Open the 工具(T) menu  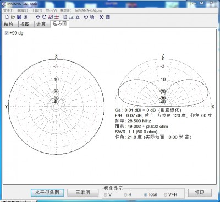tap(37, 10)
